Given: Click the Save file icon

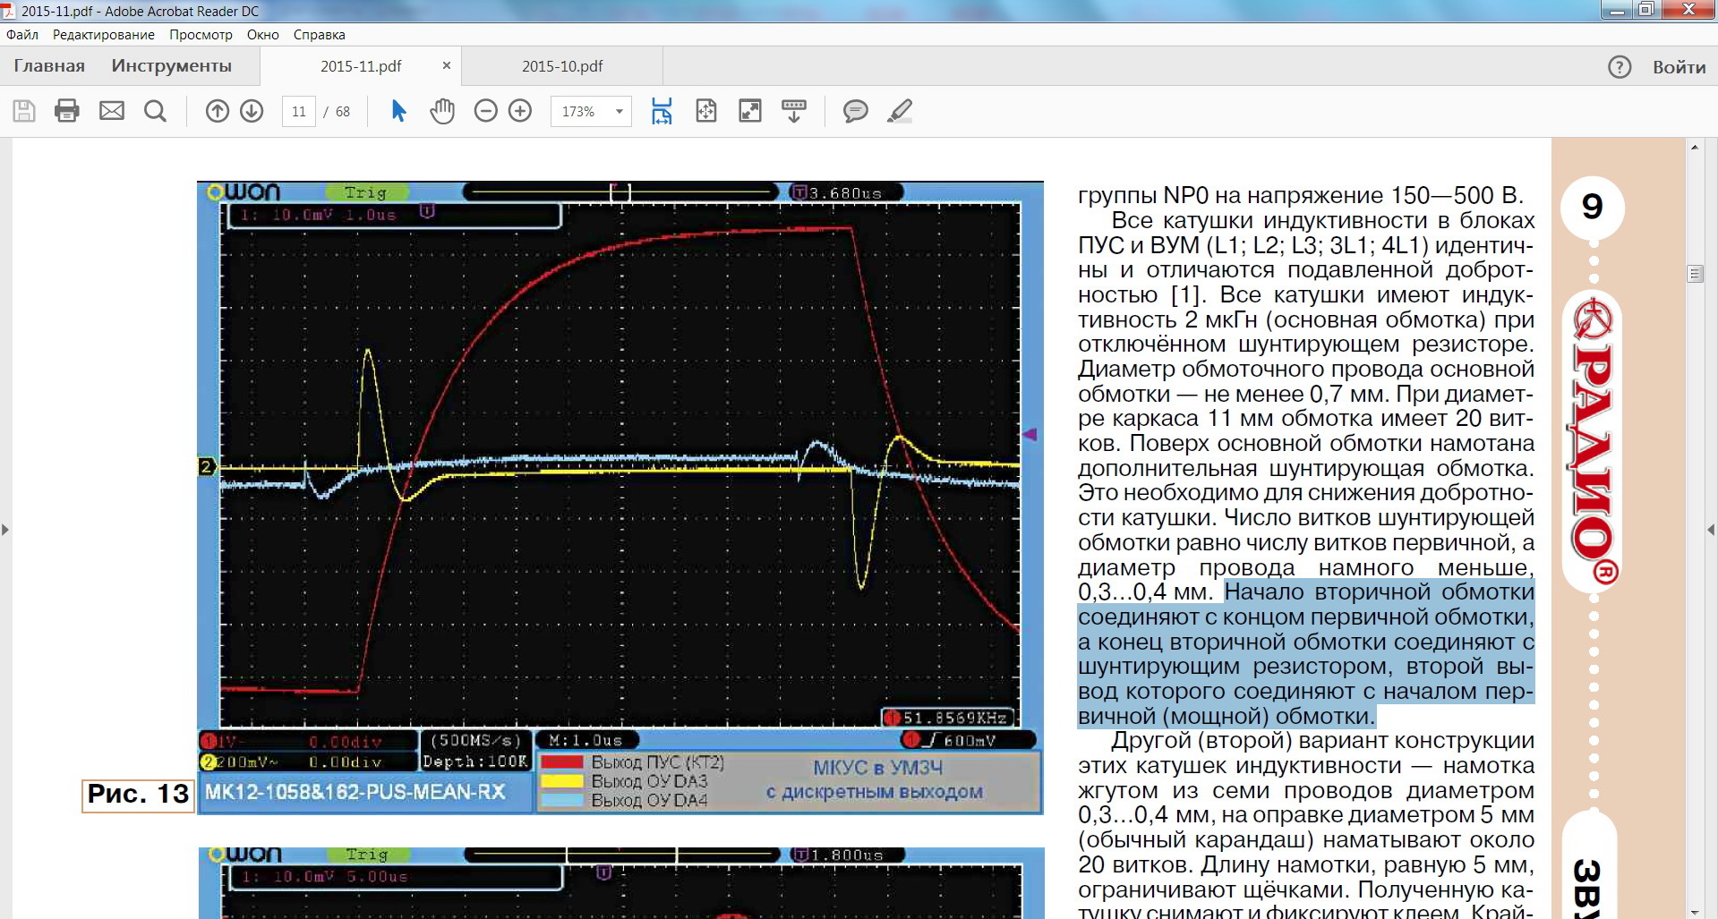Looking at the screenshot, I should 24,111.
